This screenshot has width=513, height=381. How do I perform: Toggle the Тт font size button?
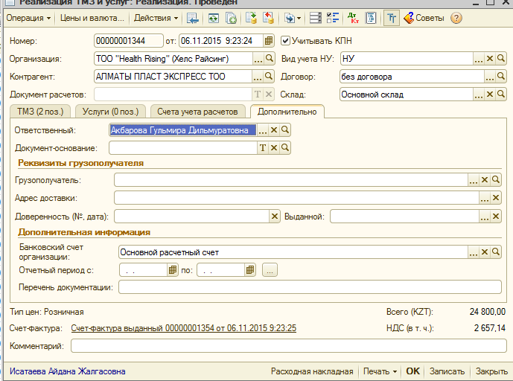coord(392,18)
